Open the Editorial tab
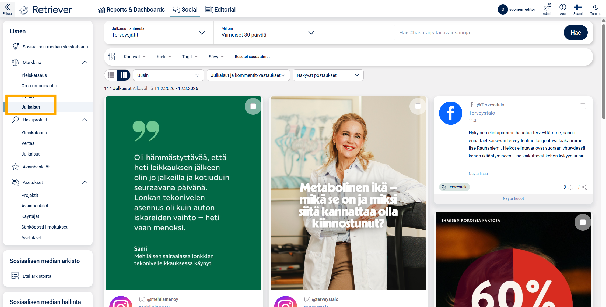Screen dimensions: 606x307 point(220,9)
